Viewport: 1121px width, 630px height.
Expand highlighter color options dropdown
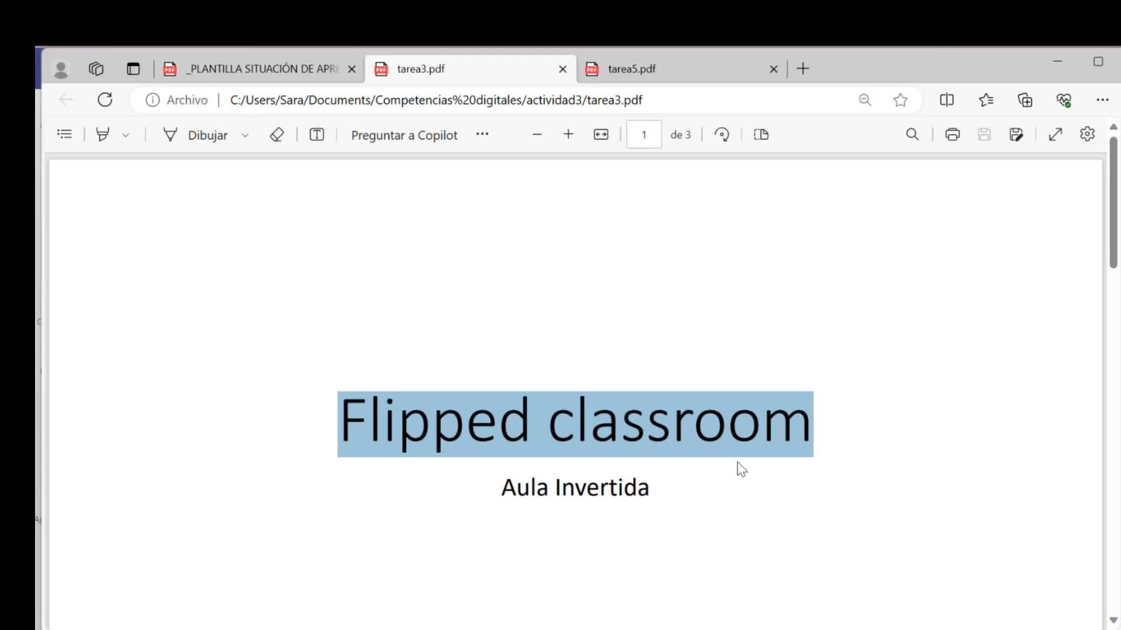click(126, 135)
